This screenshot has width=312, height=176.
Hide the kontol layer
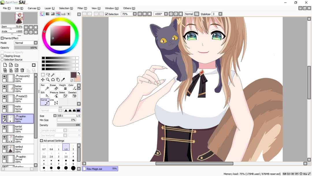(4, 127)
